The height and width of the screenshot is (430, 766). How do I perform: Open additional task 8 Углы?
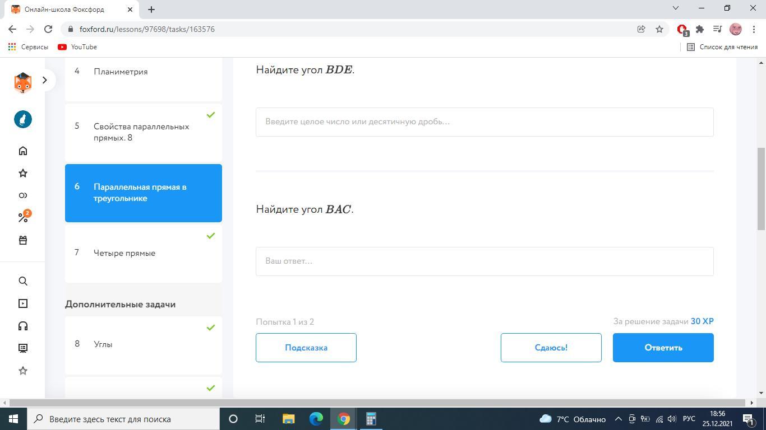[144, 345]
